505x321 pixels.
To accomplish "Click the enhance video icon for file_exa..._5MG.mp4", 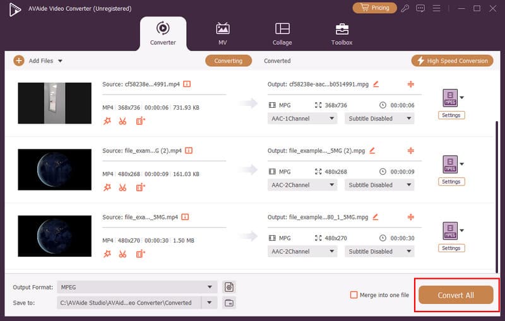I will pyautogui.click(x=140, y=254).
